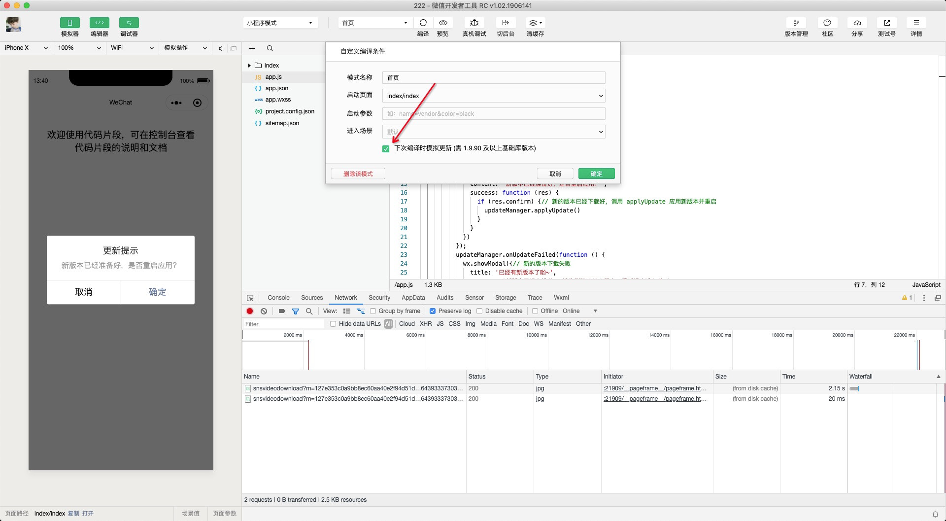Switch to the Security tab
Screen dimensions: 946x521
pos(379,298)
